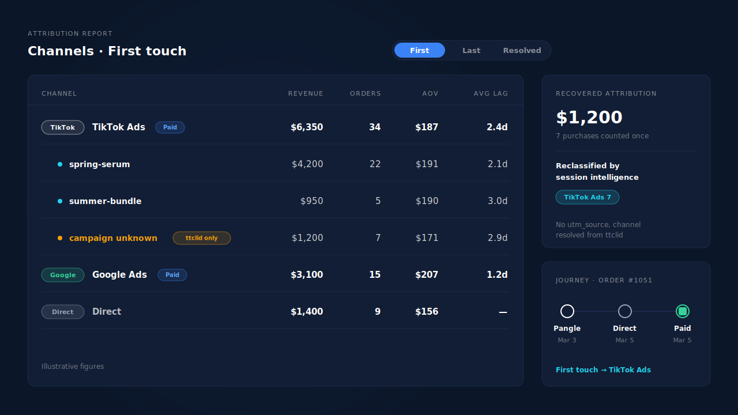Click the orange dot beside campaign unknown

coord(60,238)
